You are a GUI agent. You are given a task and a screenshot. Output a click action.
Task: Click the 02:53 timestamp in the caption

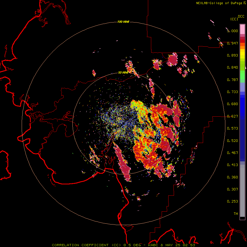tap(189, 245)
